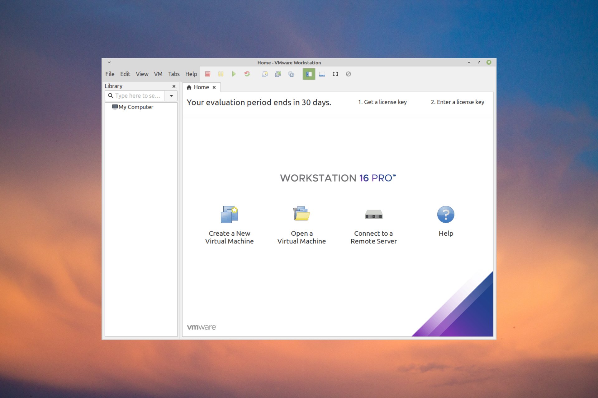Screen dimensions: 598x398
Task: Close the Home tab
Action: [x=214, y=88]
